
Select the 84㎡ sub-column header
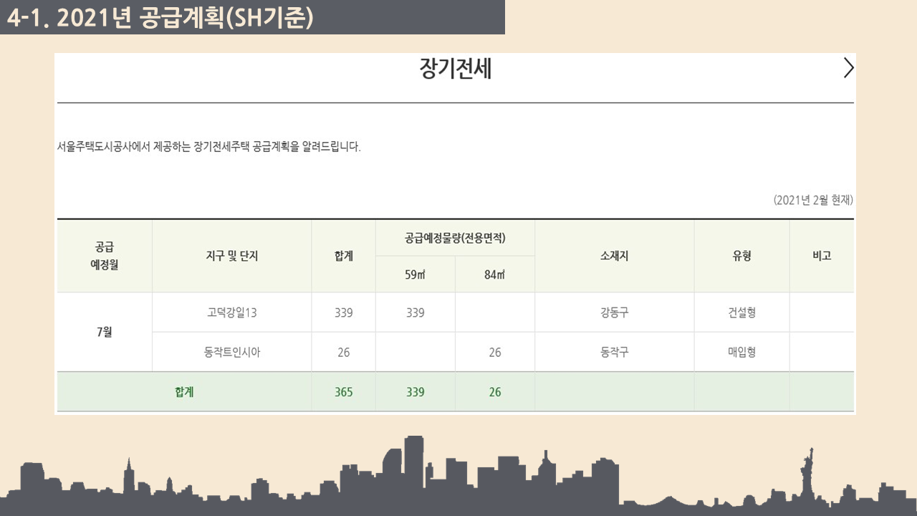click(494, 274)
